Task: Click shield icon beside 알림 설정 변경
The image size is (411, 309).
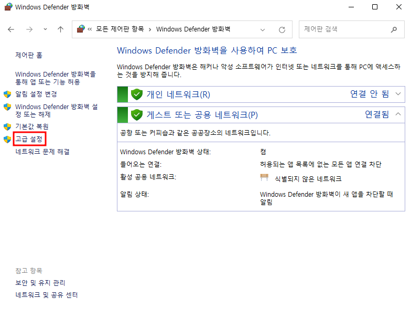Action: pos(7,94)
